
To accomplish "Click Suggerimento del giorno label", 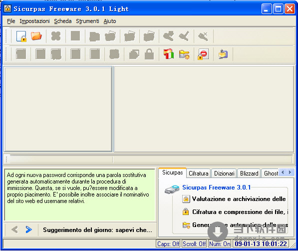I will pos(97,230).
